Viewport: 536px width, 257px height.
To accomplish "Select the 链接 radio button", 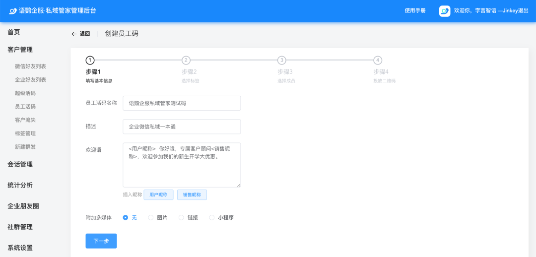I will [181, 217].
